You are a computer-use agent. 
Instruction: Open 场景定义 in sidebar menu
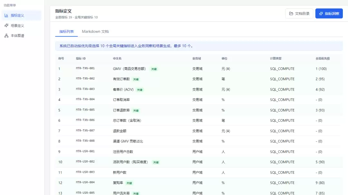point(21,26)
